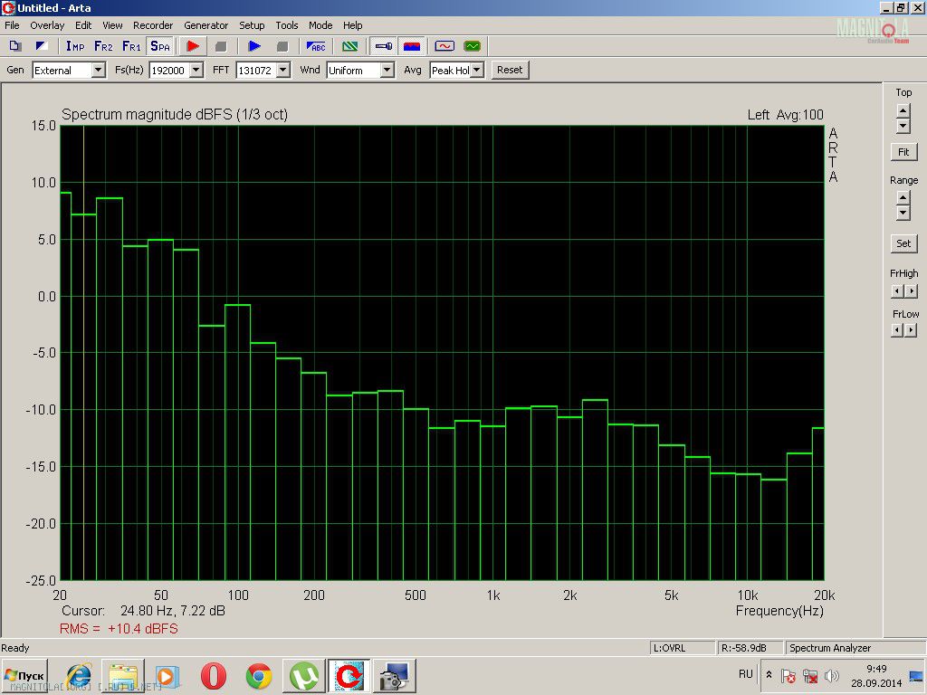Activate the SPA spectrum analyzer icon
Viewport: 927px width, 695px height.
(159, 46)
